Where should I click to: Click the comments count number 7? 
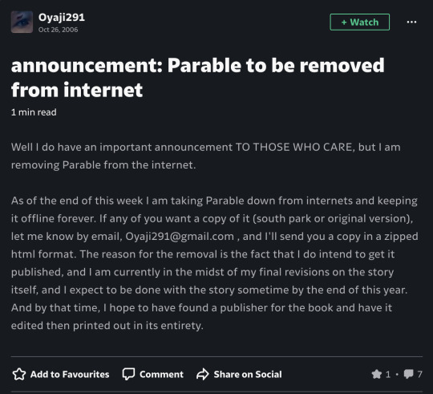point(419,375)
